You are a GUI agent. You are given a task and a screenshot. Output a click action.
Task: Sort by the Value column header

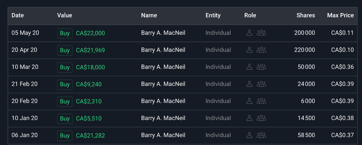coord(64,15)
